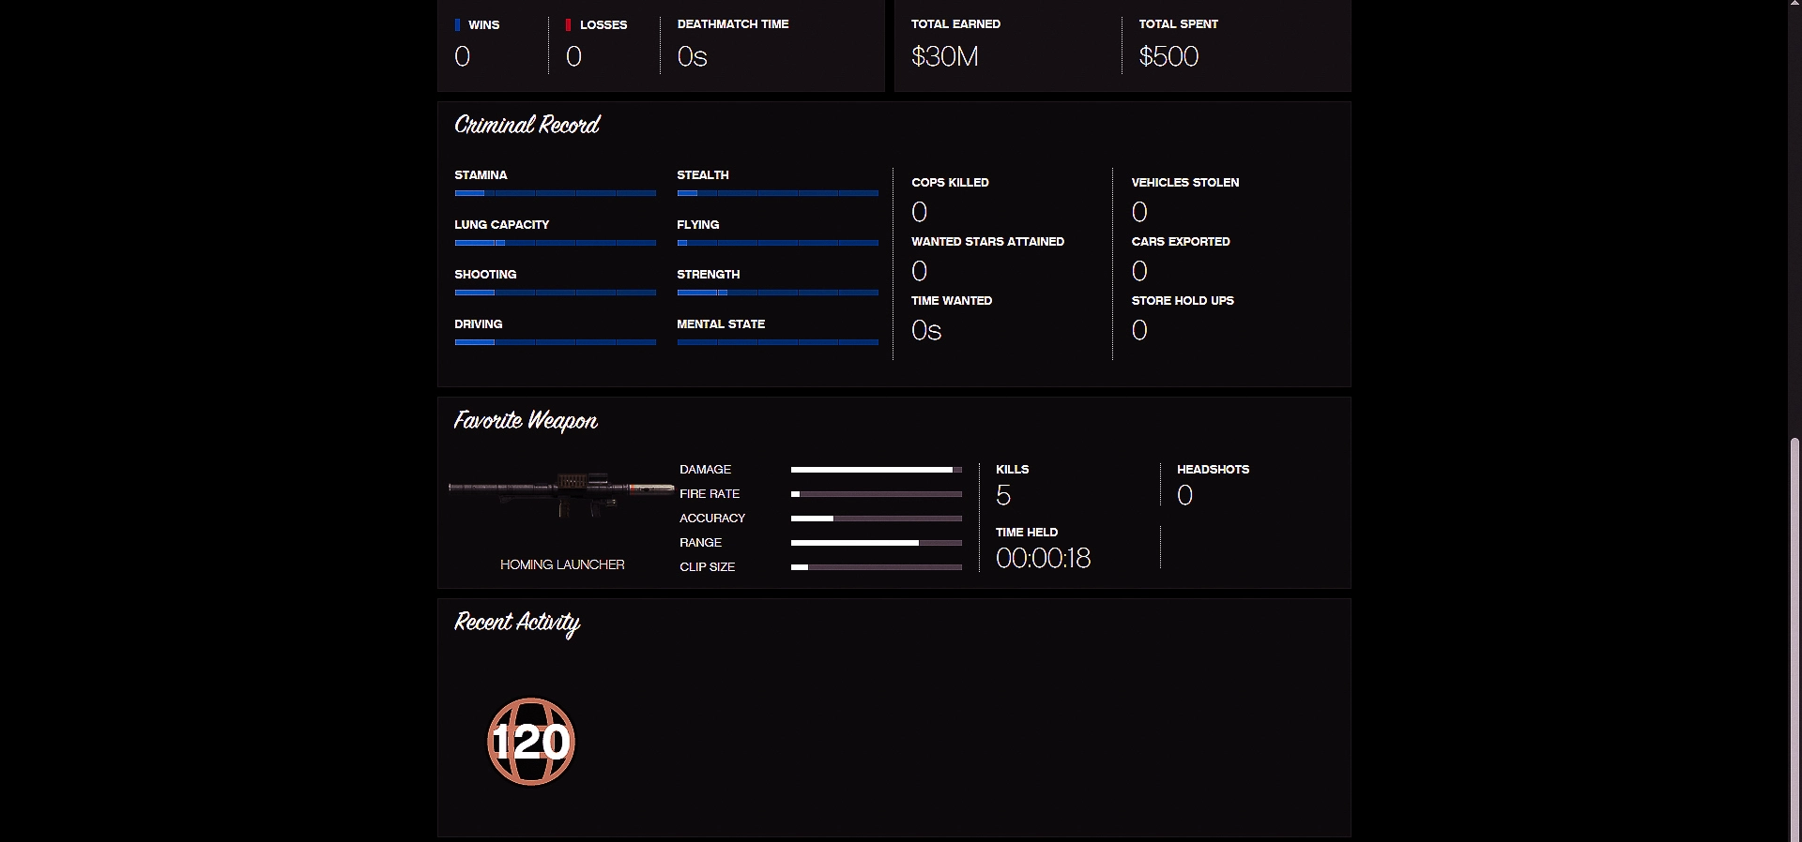Click the scrollbar up arrow
The width and height of the screenshot is (1802, 842).
pos(1794,5)
